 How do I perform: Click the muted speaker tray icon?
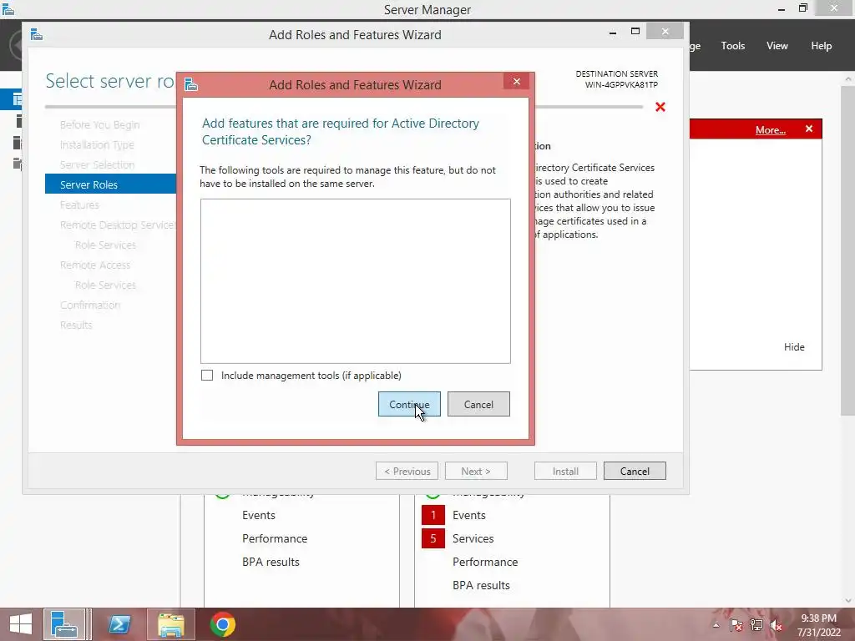pyautogui.click(x=777, y=625)
